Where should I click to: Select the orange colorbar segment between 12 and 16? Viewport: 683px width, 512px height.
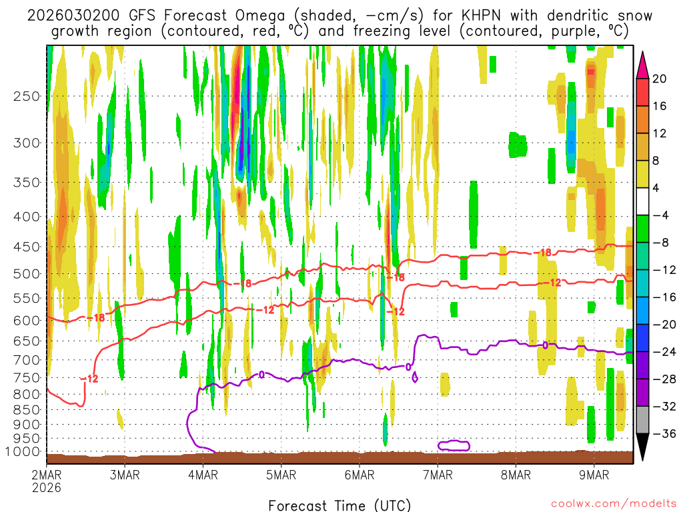pyautogui.click(x=643, y=119)
